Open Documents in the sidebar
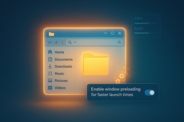Image resolution: width=184 pixels, height=122 pixels. click(x=60, y=59)
